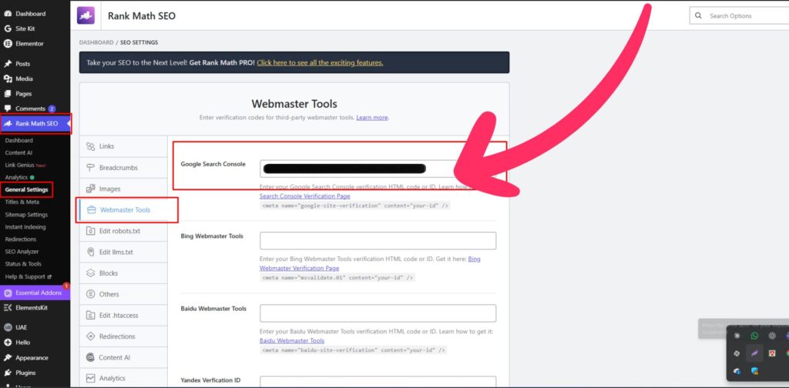The height and width of the screenshot is (388, 789).
Task: Click the magnifier icon in Search Options
Action: (698, 15)
